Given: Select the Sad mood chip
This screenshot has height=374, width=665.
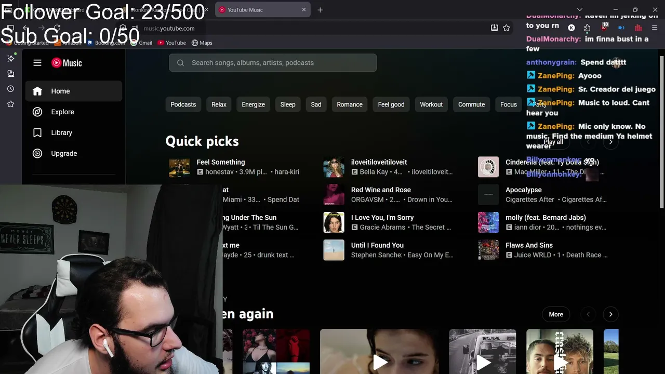Looking at the screenshot, I should pyautogui.click(x=316, y=104).
